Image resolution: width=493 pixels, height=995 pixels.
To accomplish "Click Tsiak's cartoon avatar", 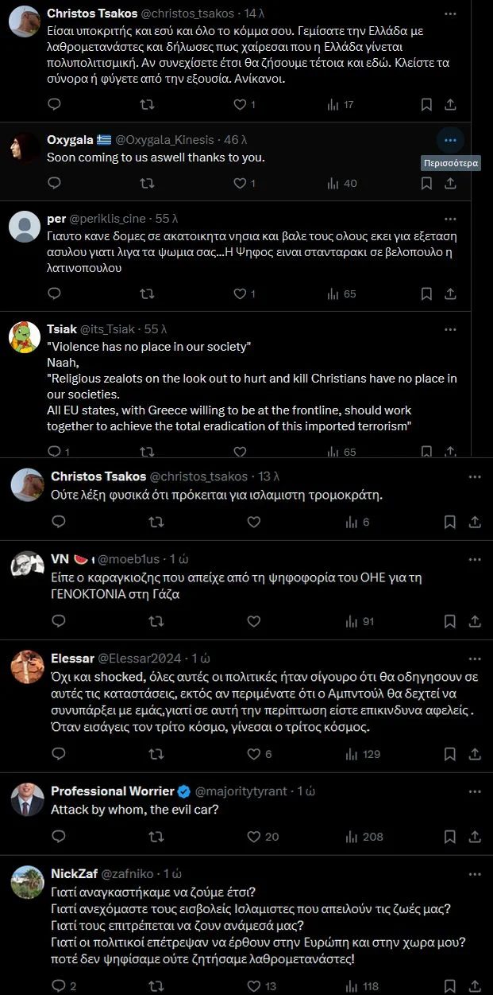I will [x=25, y=337].
